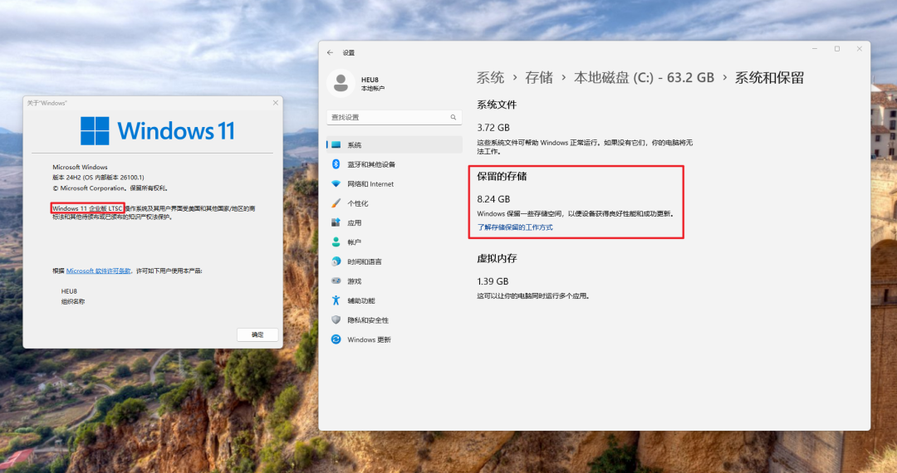
Task: Click the 系统文件 3.72 GB value
Action: pyautogui.click(x=493, y=128)
